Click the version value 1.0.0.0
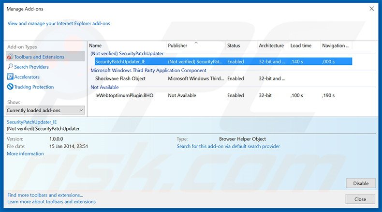The width and height of the screenshot is (382, 212). pyautogui.click(x=56, y=139)
